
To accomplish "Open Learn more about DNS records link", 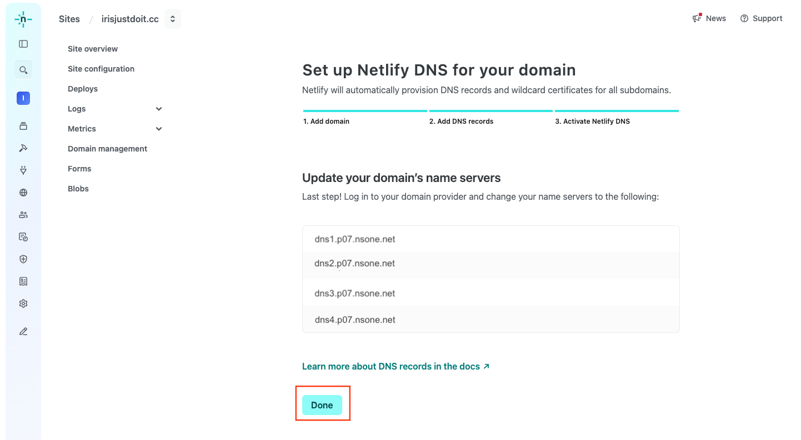I will tap(396, 366).
